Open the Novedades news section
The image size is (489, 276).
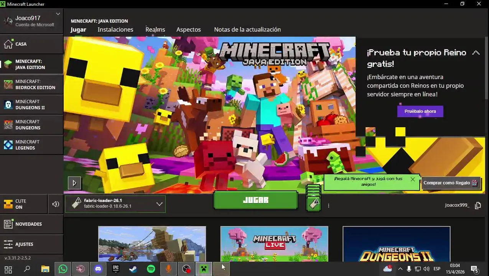31,224
